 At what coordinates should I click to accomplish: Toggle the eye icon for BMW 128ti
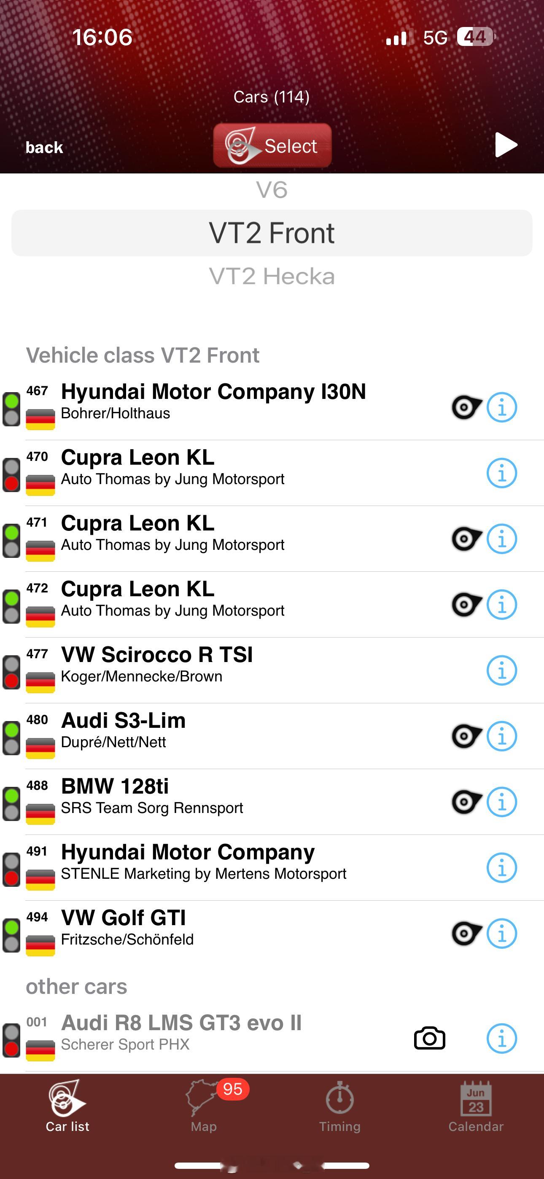pos(466,802)
